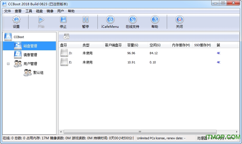Click the 84.12 free space value

(x=154, y=53)
